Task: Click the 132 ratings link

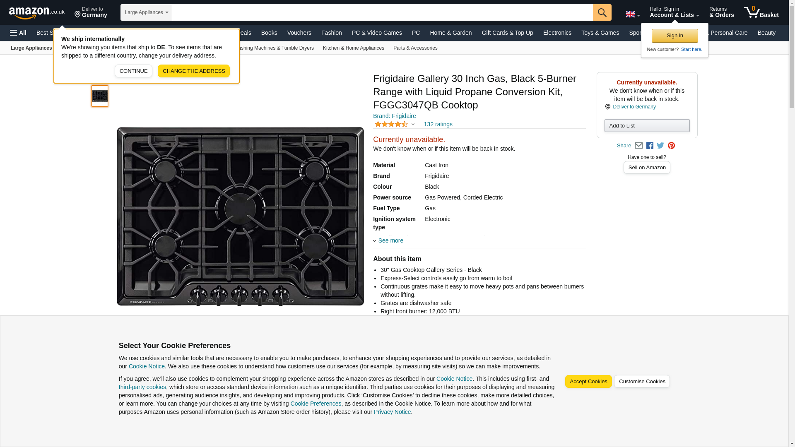Action: (438, 124)
